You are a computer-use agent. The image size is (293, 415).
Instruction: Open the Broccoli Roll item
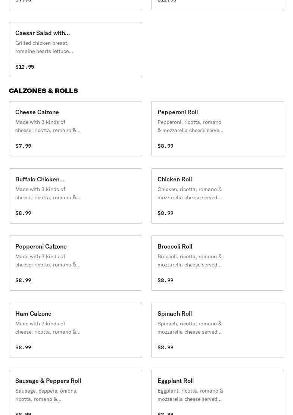(217, 263)
